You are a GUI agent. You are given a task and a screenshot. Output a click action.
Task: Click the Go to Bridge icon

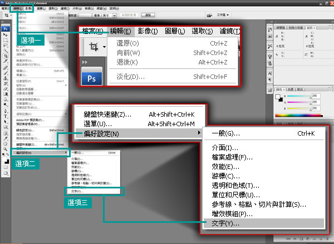tap(209, 16)
